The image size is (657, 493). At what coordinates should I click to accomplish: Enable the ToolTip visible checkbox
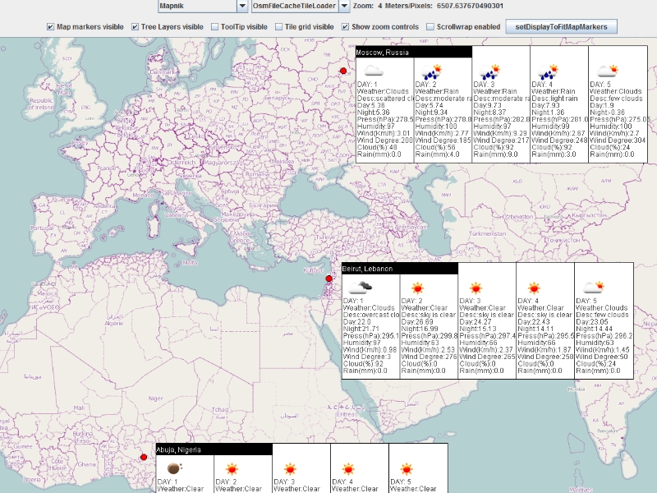(214, 27)
